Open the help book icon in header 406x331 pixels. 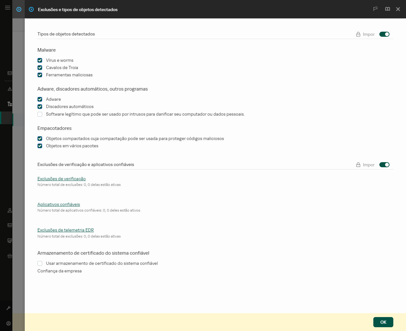pyautogui.click(x=387, y=9)
